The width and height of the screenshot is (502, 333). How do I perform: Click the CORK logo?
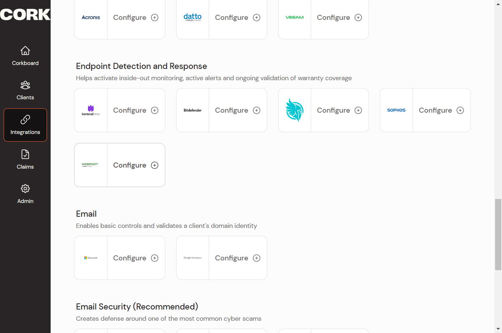[x=25, y=14]
